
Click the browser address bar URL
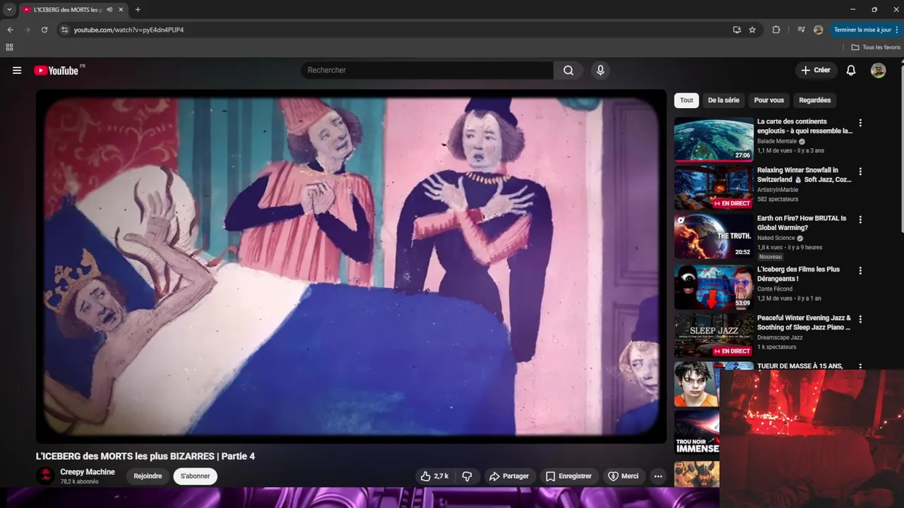[x=129, y=30]
